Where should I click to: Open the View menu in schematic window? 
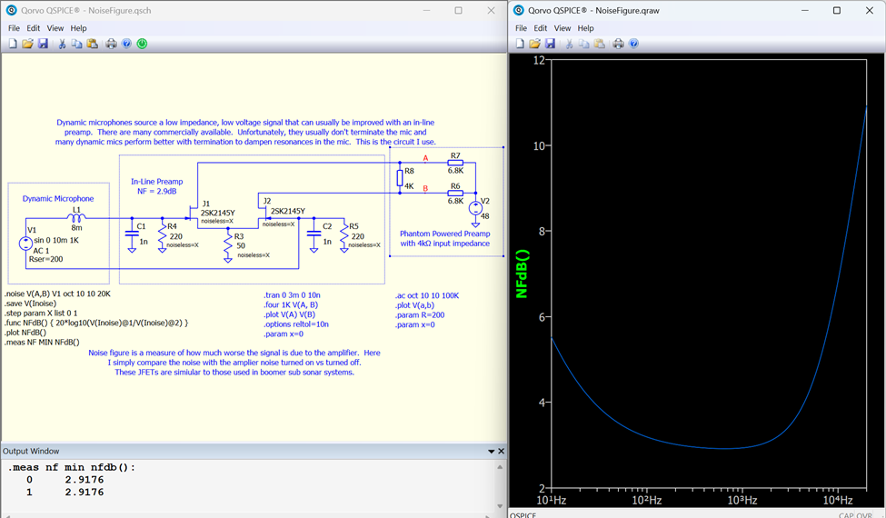click(x=55, y=28)
